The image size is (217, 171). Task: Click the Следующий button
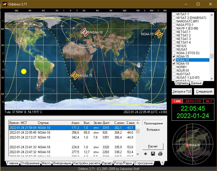(x=204, y=91)
